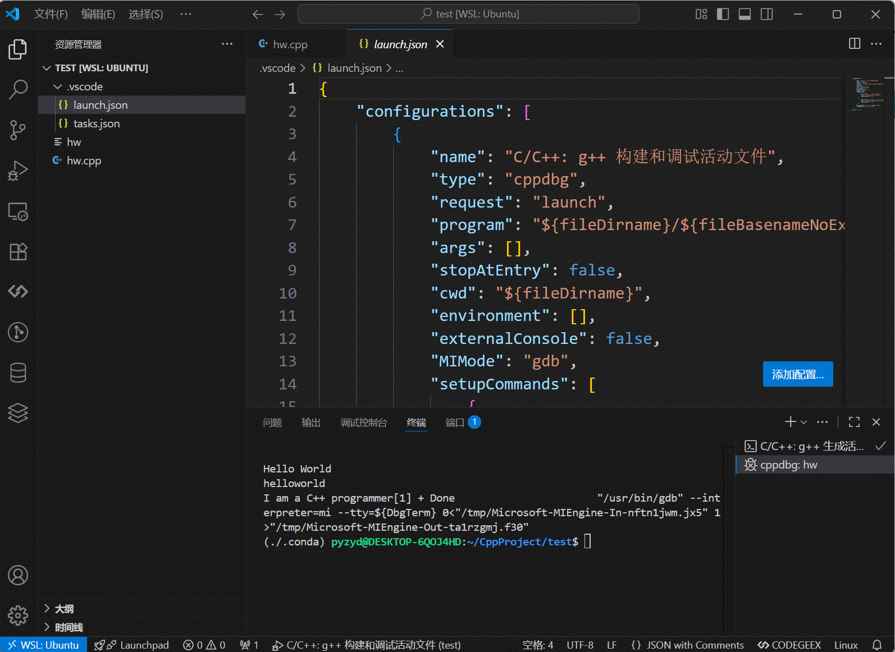
Task: Open the Git graph circle icon in activity bar
Action: click(18, 332)
